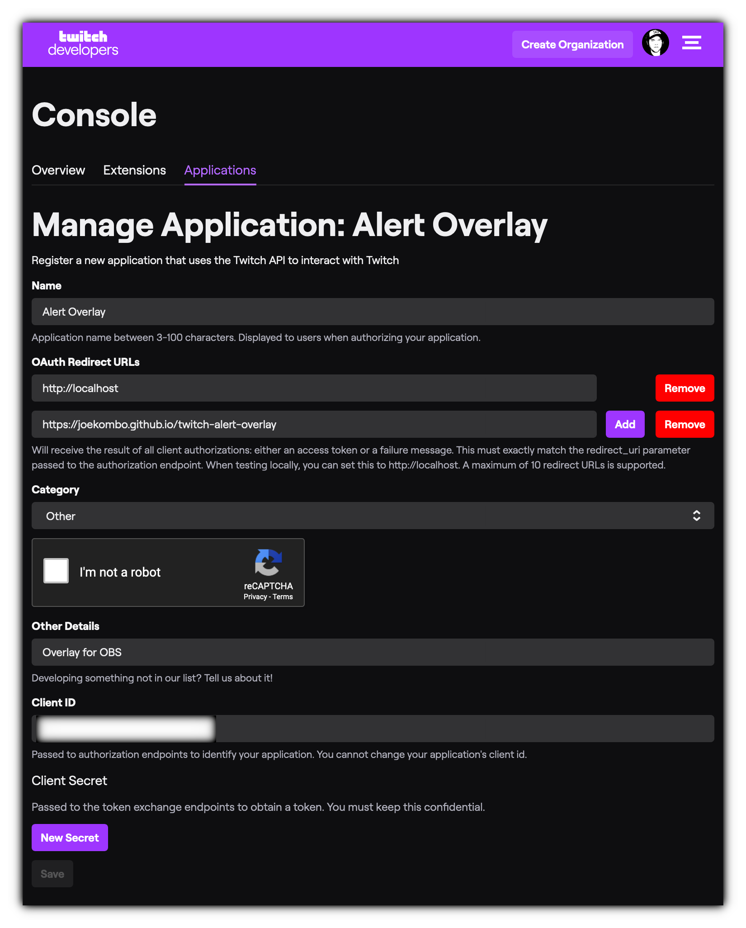Click the OAuth Redirect URLs label

pos(85,362)
